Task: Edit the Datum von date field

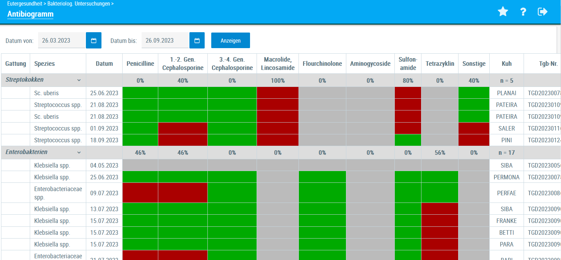Action: click(61, 41)
